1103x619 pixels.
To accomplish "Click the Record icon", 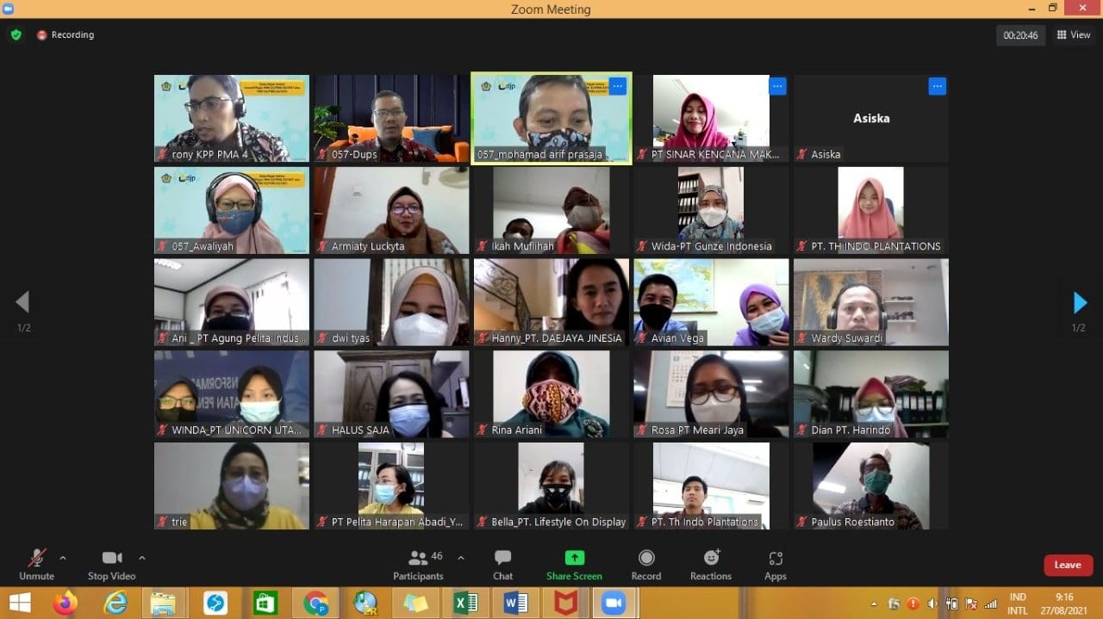I will point(646,564).
